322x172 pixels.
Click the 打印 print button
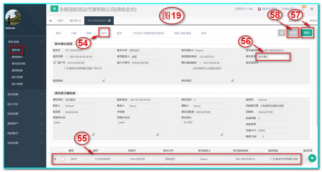point(293,33)
